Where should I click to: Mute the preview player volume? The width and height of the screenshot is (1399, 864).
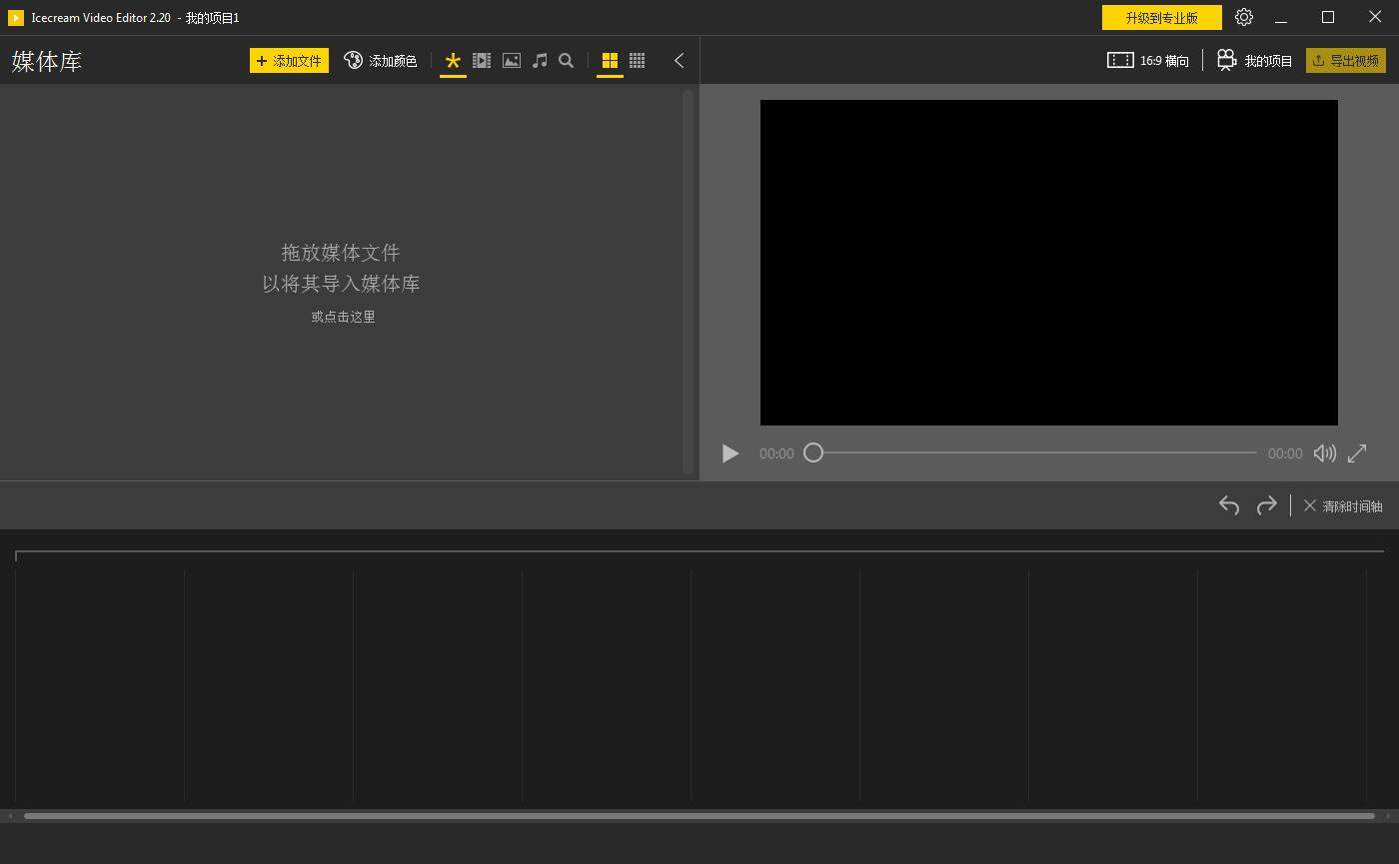pos(1325,453)
